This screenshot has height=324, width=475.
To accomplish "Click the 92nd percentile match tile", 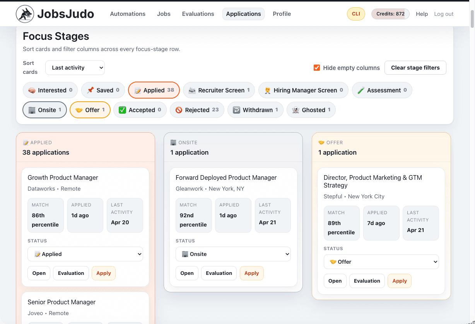I will coord(193,215).
